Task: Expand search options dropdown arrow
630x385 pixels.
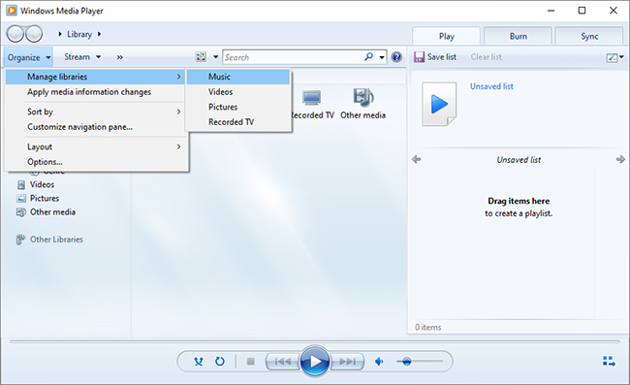Action: click(382, 57)
